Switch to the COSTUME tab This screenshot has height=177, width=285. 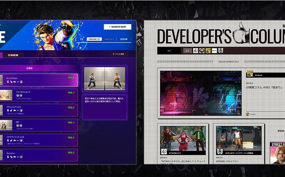click(124, 39)
